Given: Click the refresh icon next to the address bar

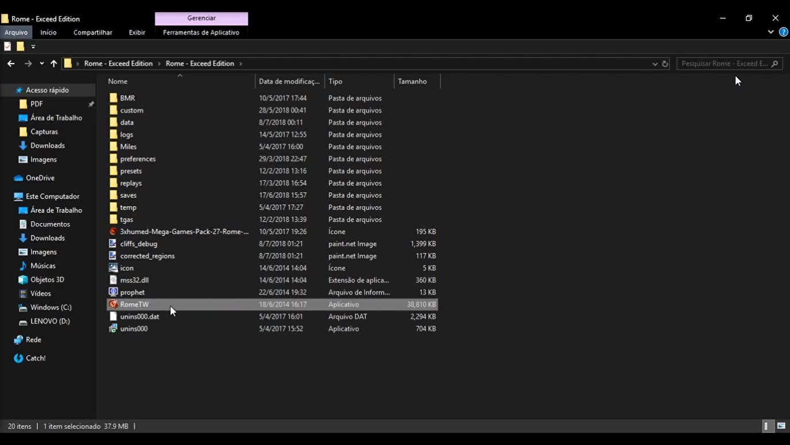Looking at the screenshot, I should [665, 64].
